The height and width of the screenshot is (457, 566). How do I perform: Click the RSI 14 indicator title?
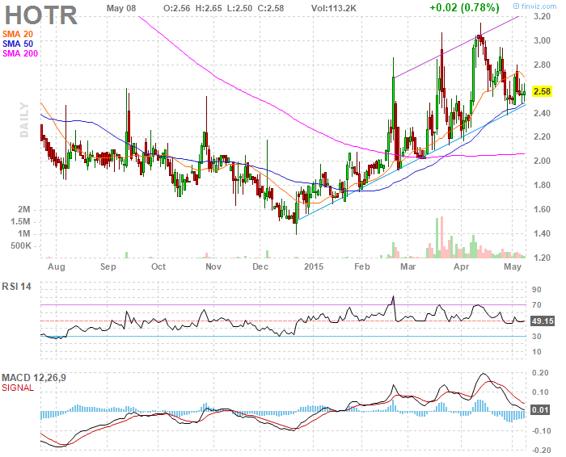coord(17,287)
